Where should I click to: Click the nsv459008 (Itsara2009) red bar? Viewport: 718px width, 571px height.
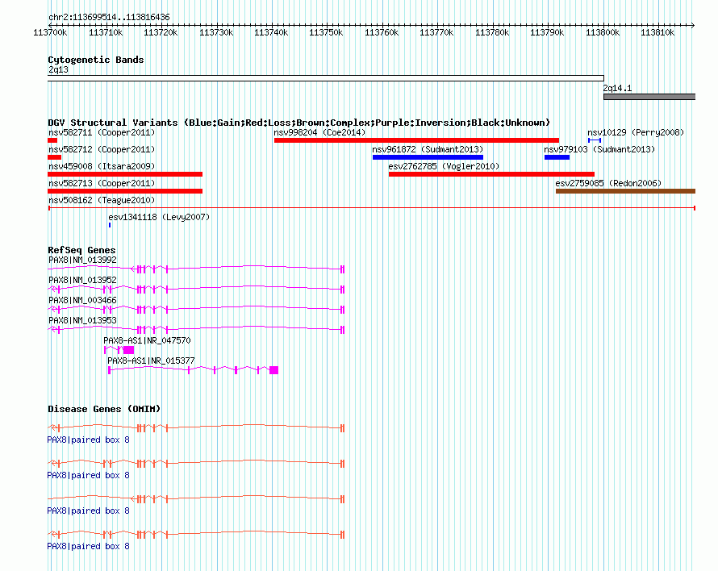(125, 174)
